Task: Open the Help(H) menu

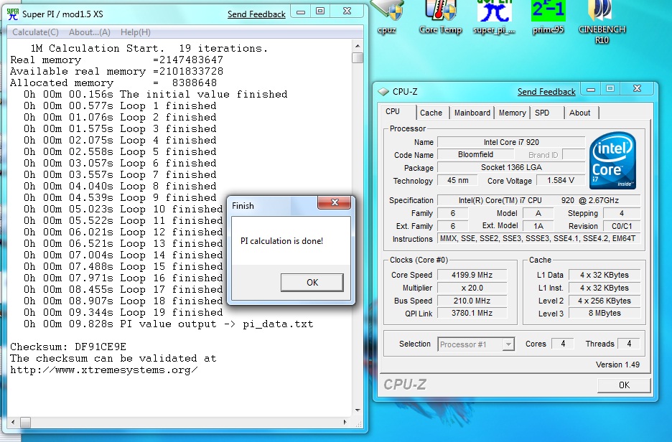Action: [136, 32]
